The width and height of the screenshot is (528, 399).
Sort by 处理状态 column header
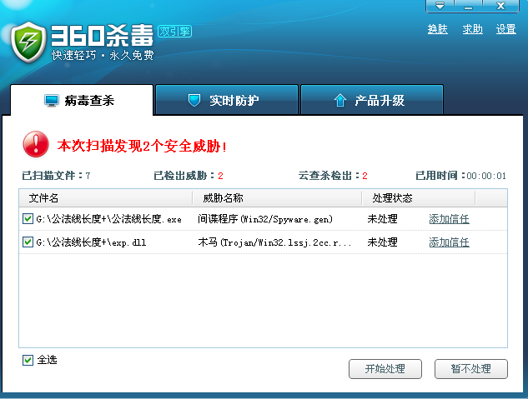coord(419,198)
